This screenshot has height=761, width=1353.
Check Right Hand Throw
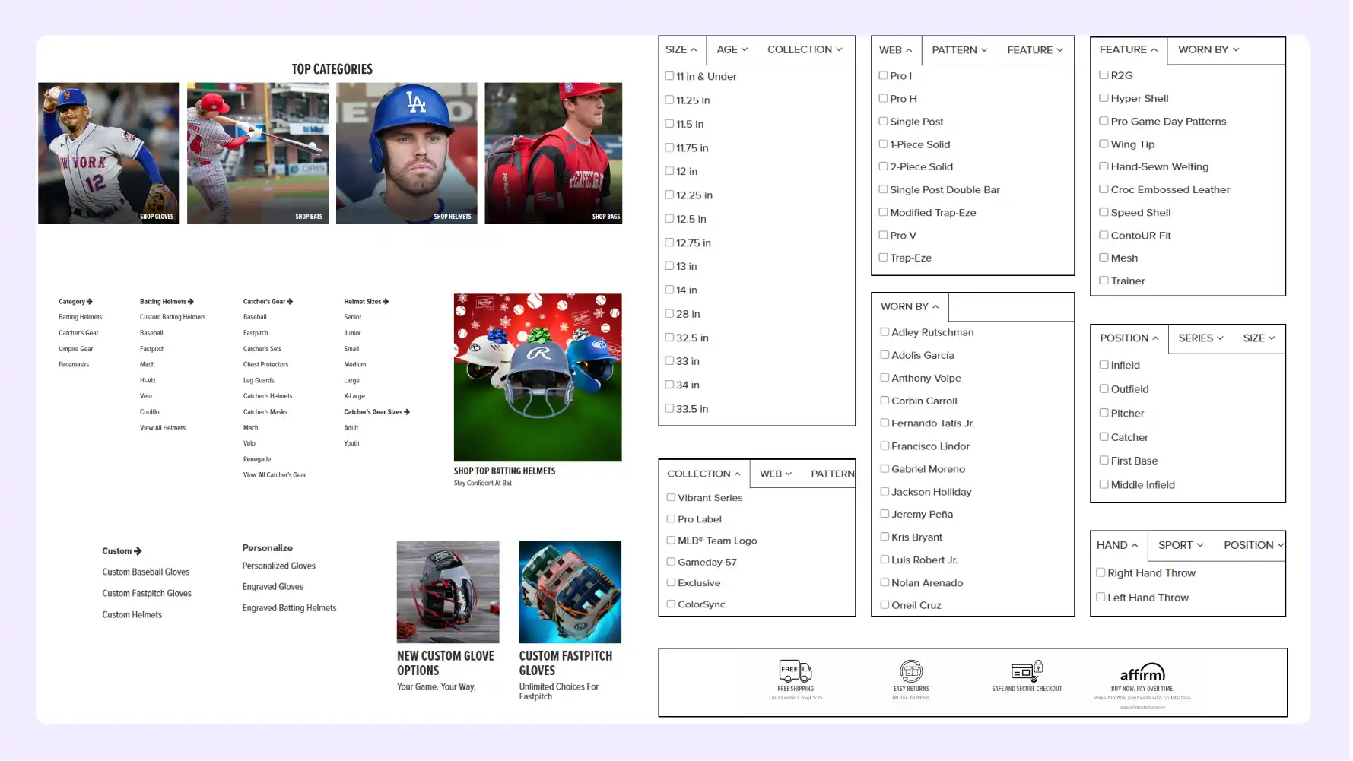[1101, 572]
